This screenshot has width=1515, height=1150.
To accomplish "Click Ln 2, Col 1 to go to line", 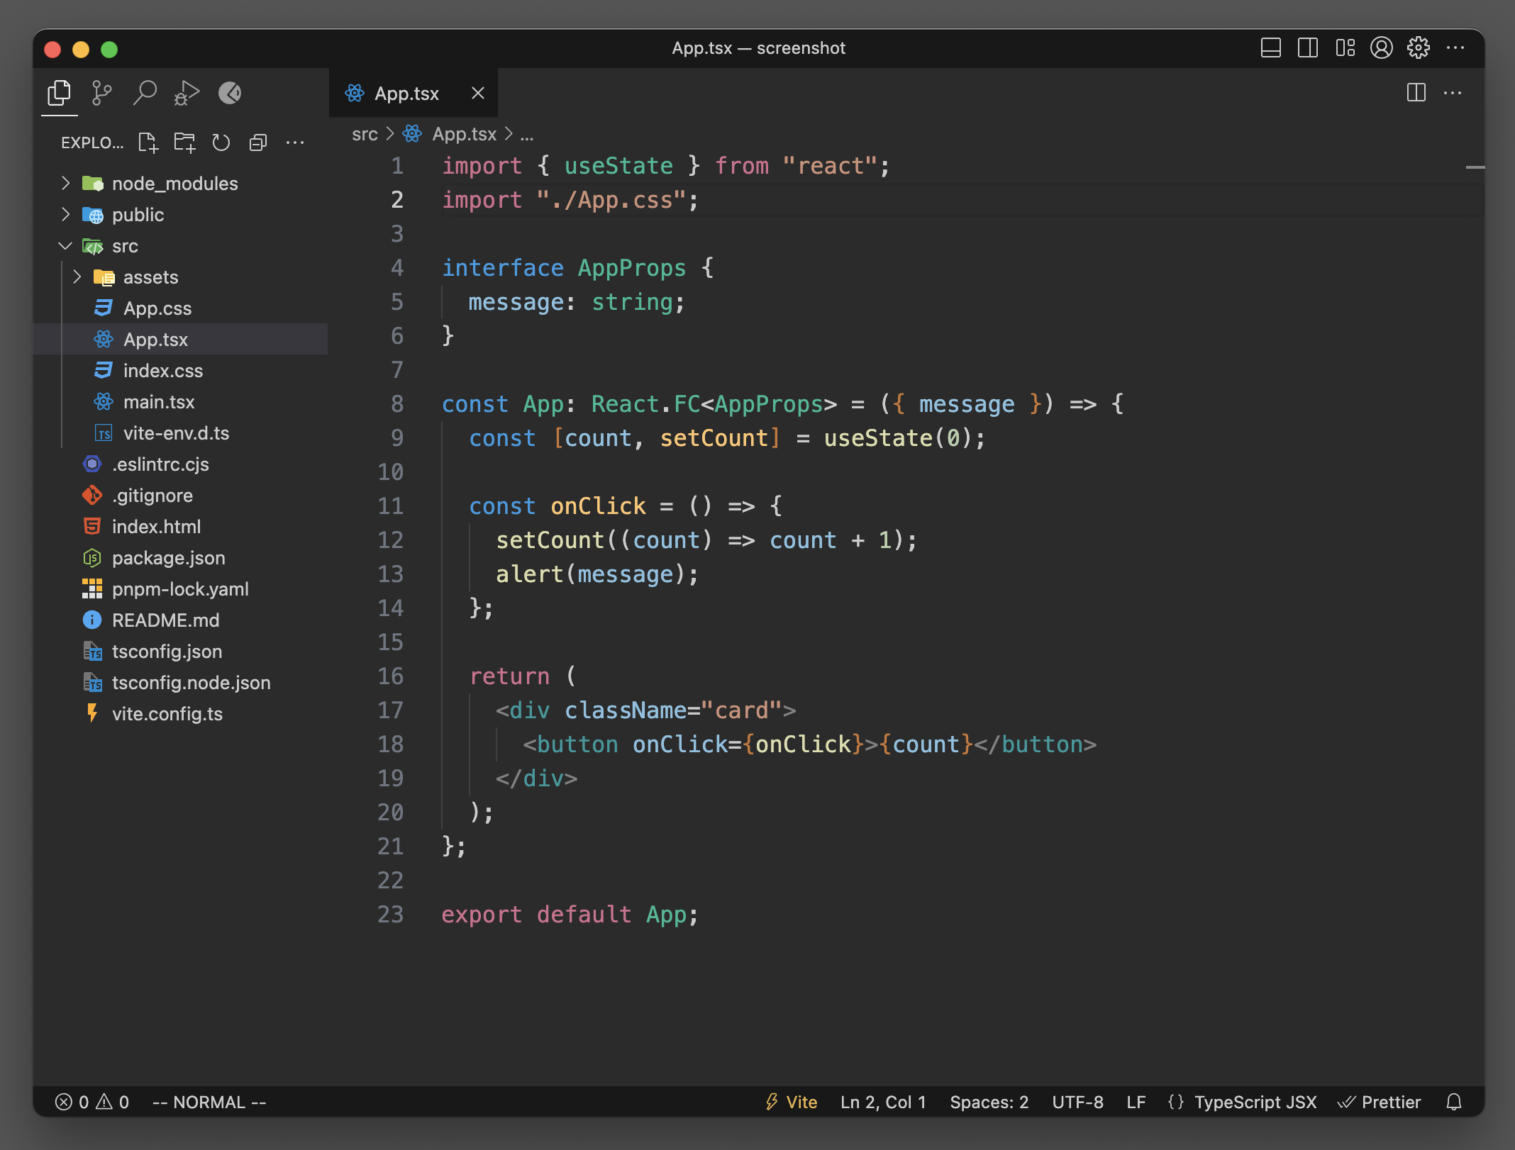I will click(x=883, y=1102).
